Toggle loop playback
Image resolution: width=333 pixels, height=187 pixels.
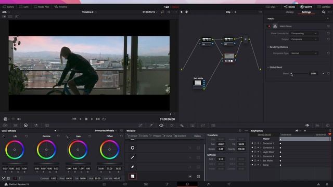[104, 119]
